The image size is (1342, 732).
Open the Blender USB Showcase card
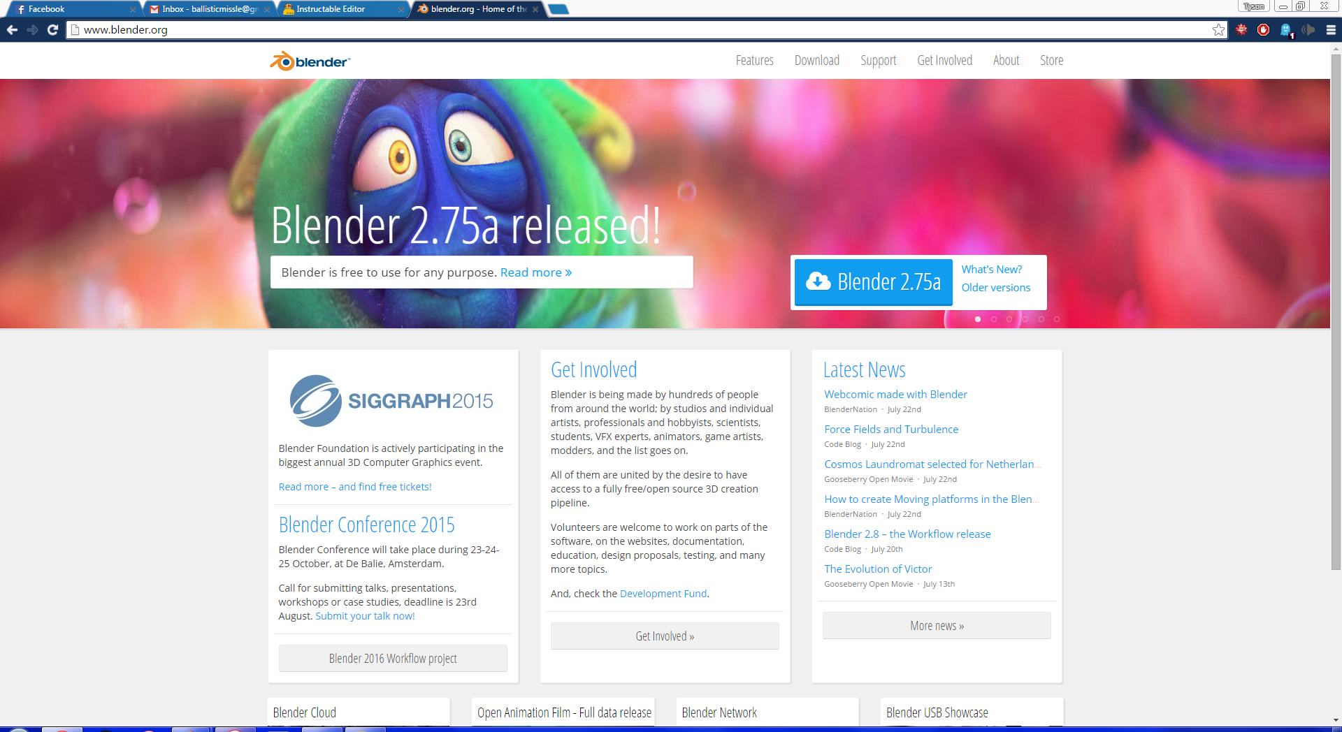[x=972, y=712]
